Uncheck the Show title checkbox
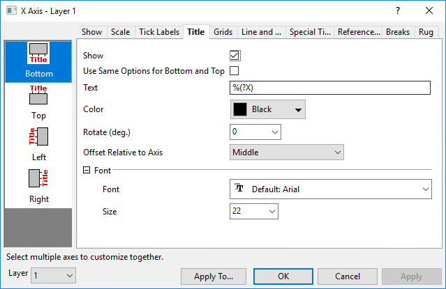The image size is (446, 289). tap(235, 55)
